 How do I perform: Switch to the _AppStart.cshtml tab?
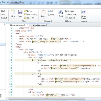[x=40, y=25]
